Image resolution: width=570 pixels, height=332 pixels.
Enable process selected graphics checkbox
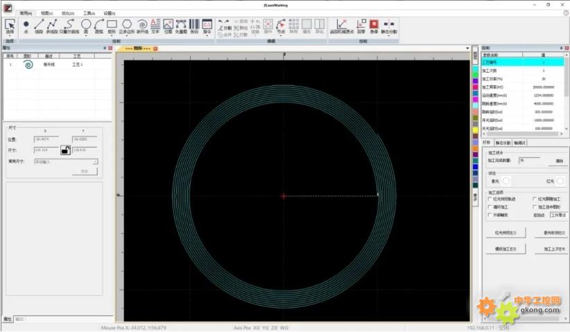(535, 207)
